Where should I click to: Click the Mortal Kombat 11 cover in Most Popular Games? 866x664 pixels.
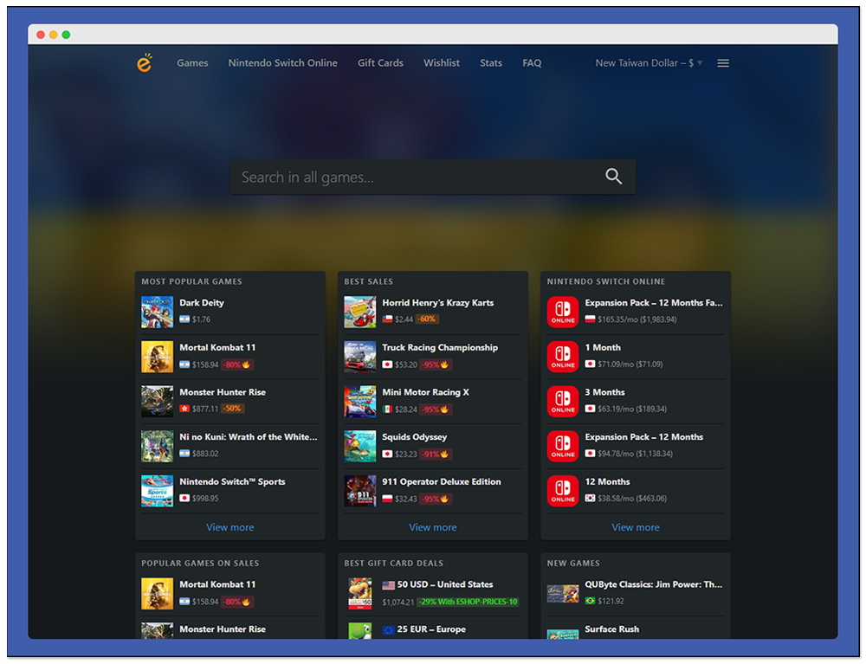click(x=157, y=357)
